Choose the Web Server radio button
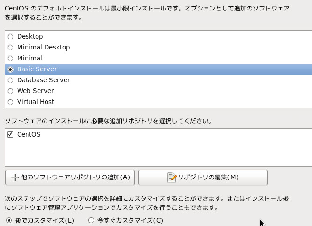The height and width of the screenshot is (226, 312). 10,91
